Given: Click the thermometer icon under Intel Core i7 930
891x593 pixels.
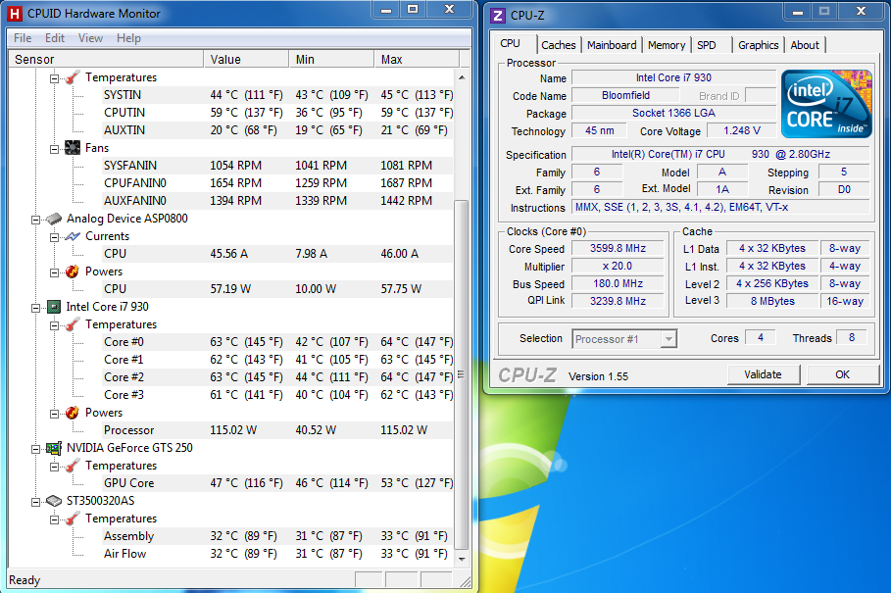Looking at the screenshot, I should (x=73, y=324).
